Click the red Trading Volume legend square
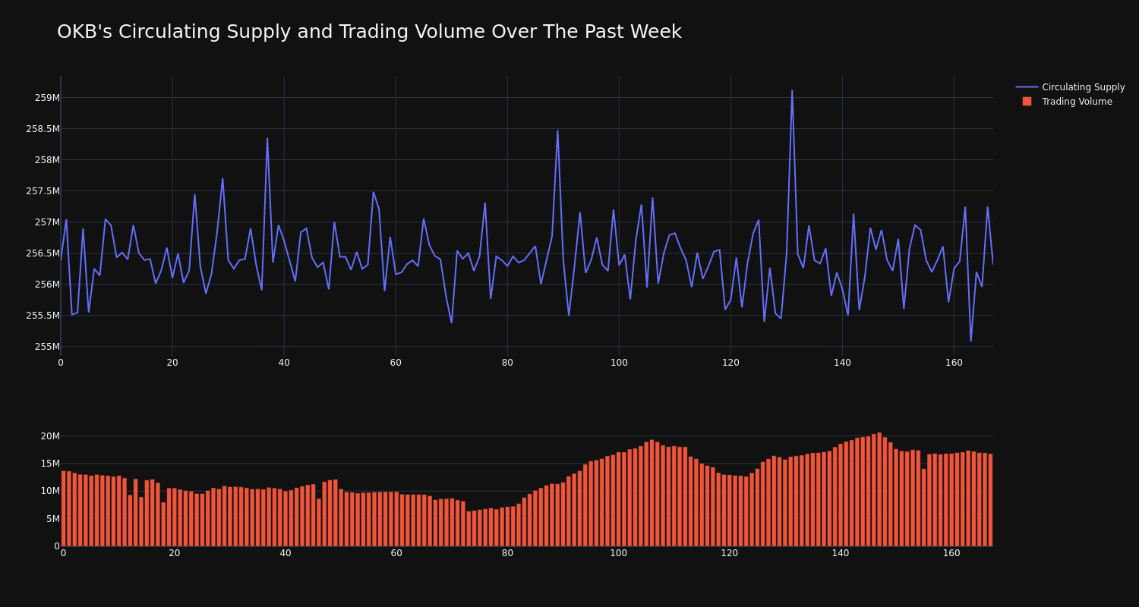The width and height of the screenshot is (1139, 607). point(1027,102)
